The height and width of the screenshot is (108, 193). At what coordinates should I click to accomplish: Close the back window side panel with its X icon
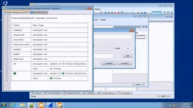point(172,17)
